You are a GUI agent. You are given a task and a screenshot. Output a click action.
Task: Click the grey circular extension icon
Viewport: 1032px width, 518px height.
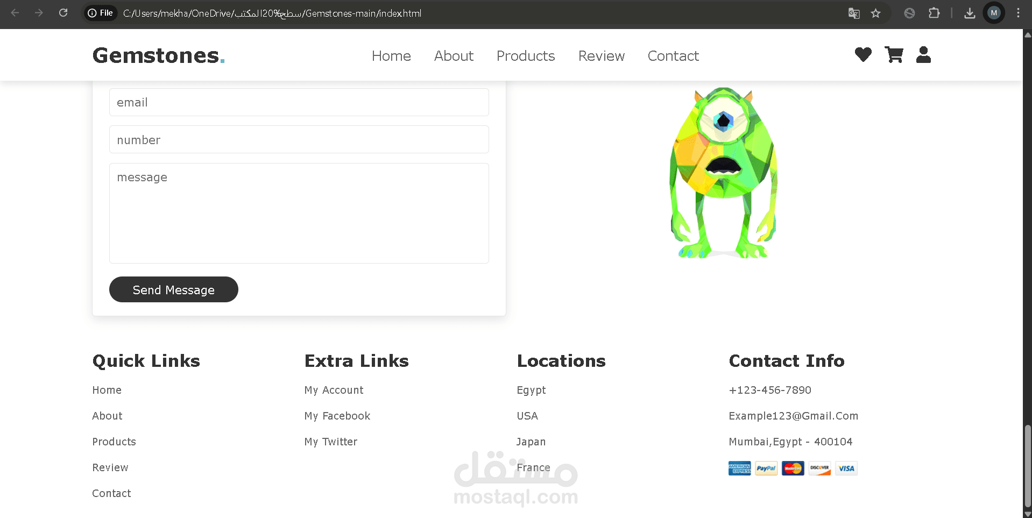[909, 13]
